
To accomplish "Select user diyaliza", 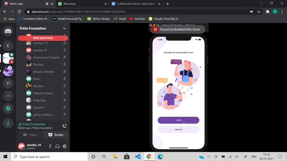I will pyautogui.click(x=38, y=86).
